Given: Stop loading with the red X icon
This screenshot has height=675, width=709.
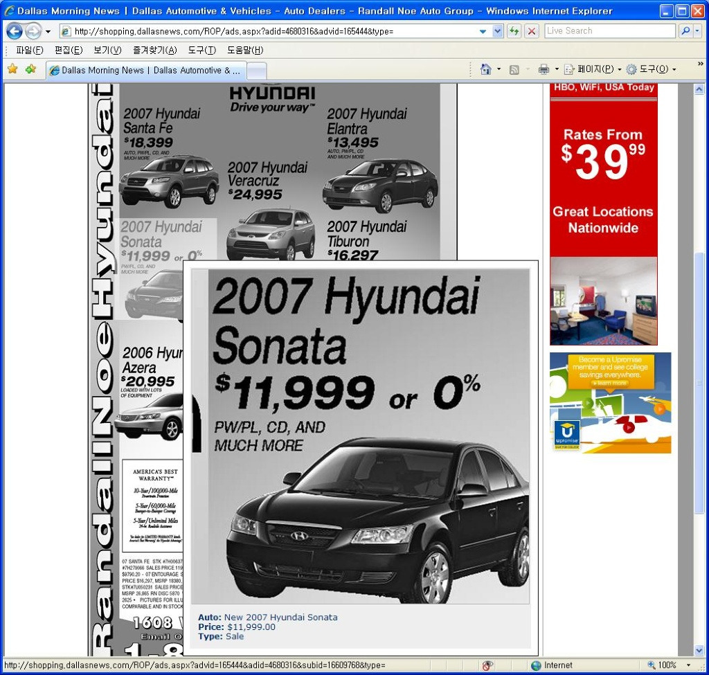Looking at the screenshot, I should click(532, 31).
